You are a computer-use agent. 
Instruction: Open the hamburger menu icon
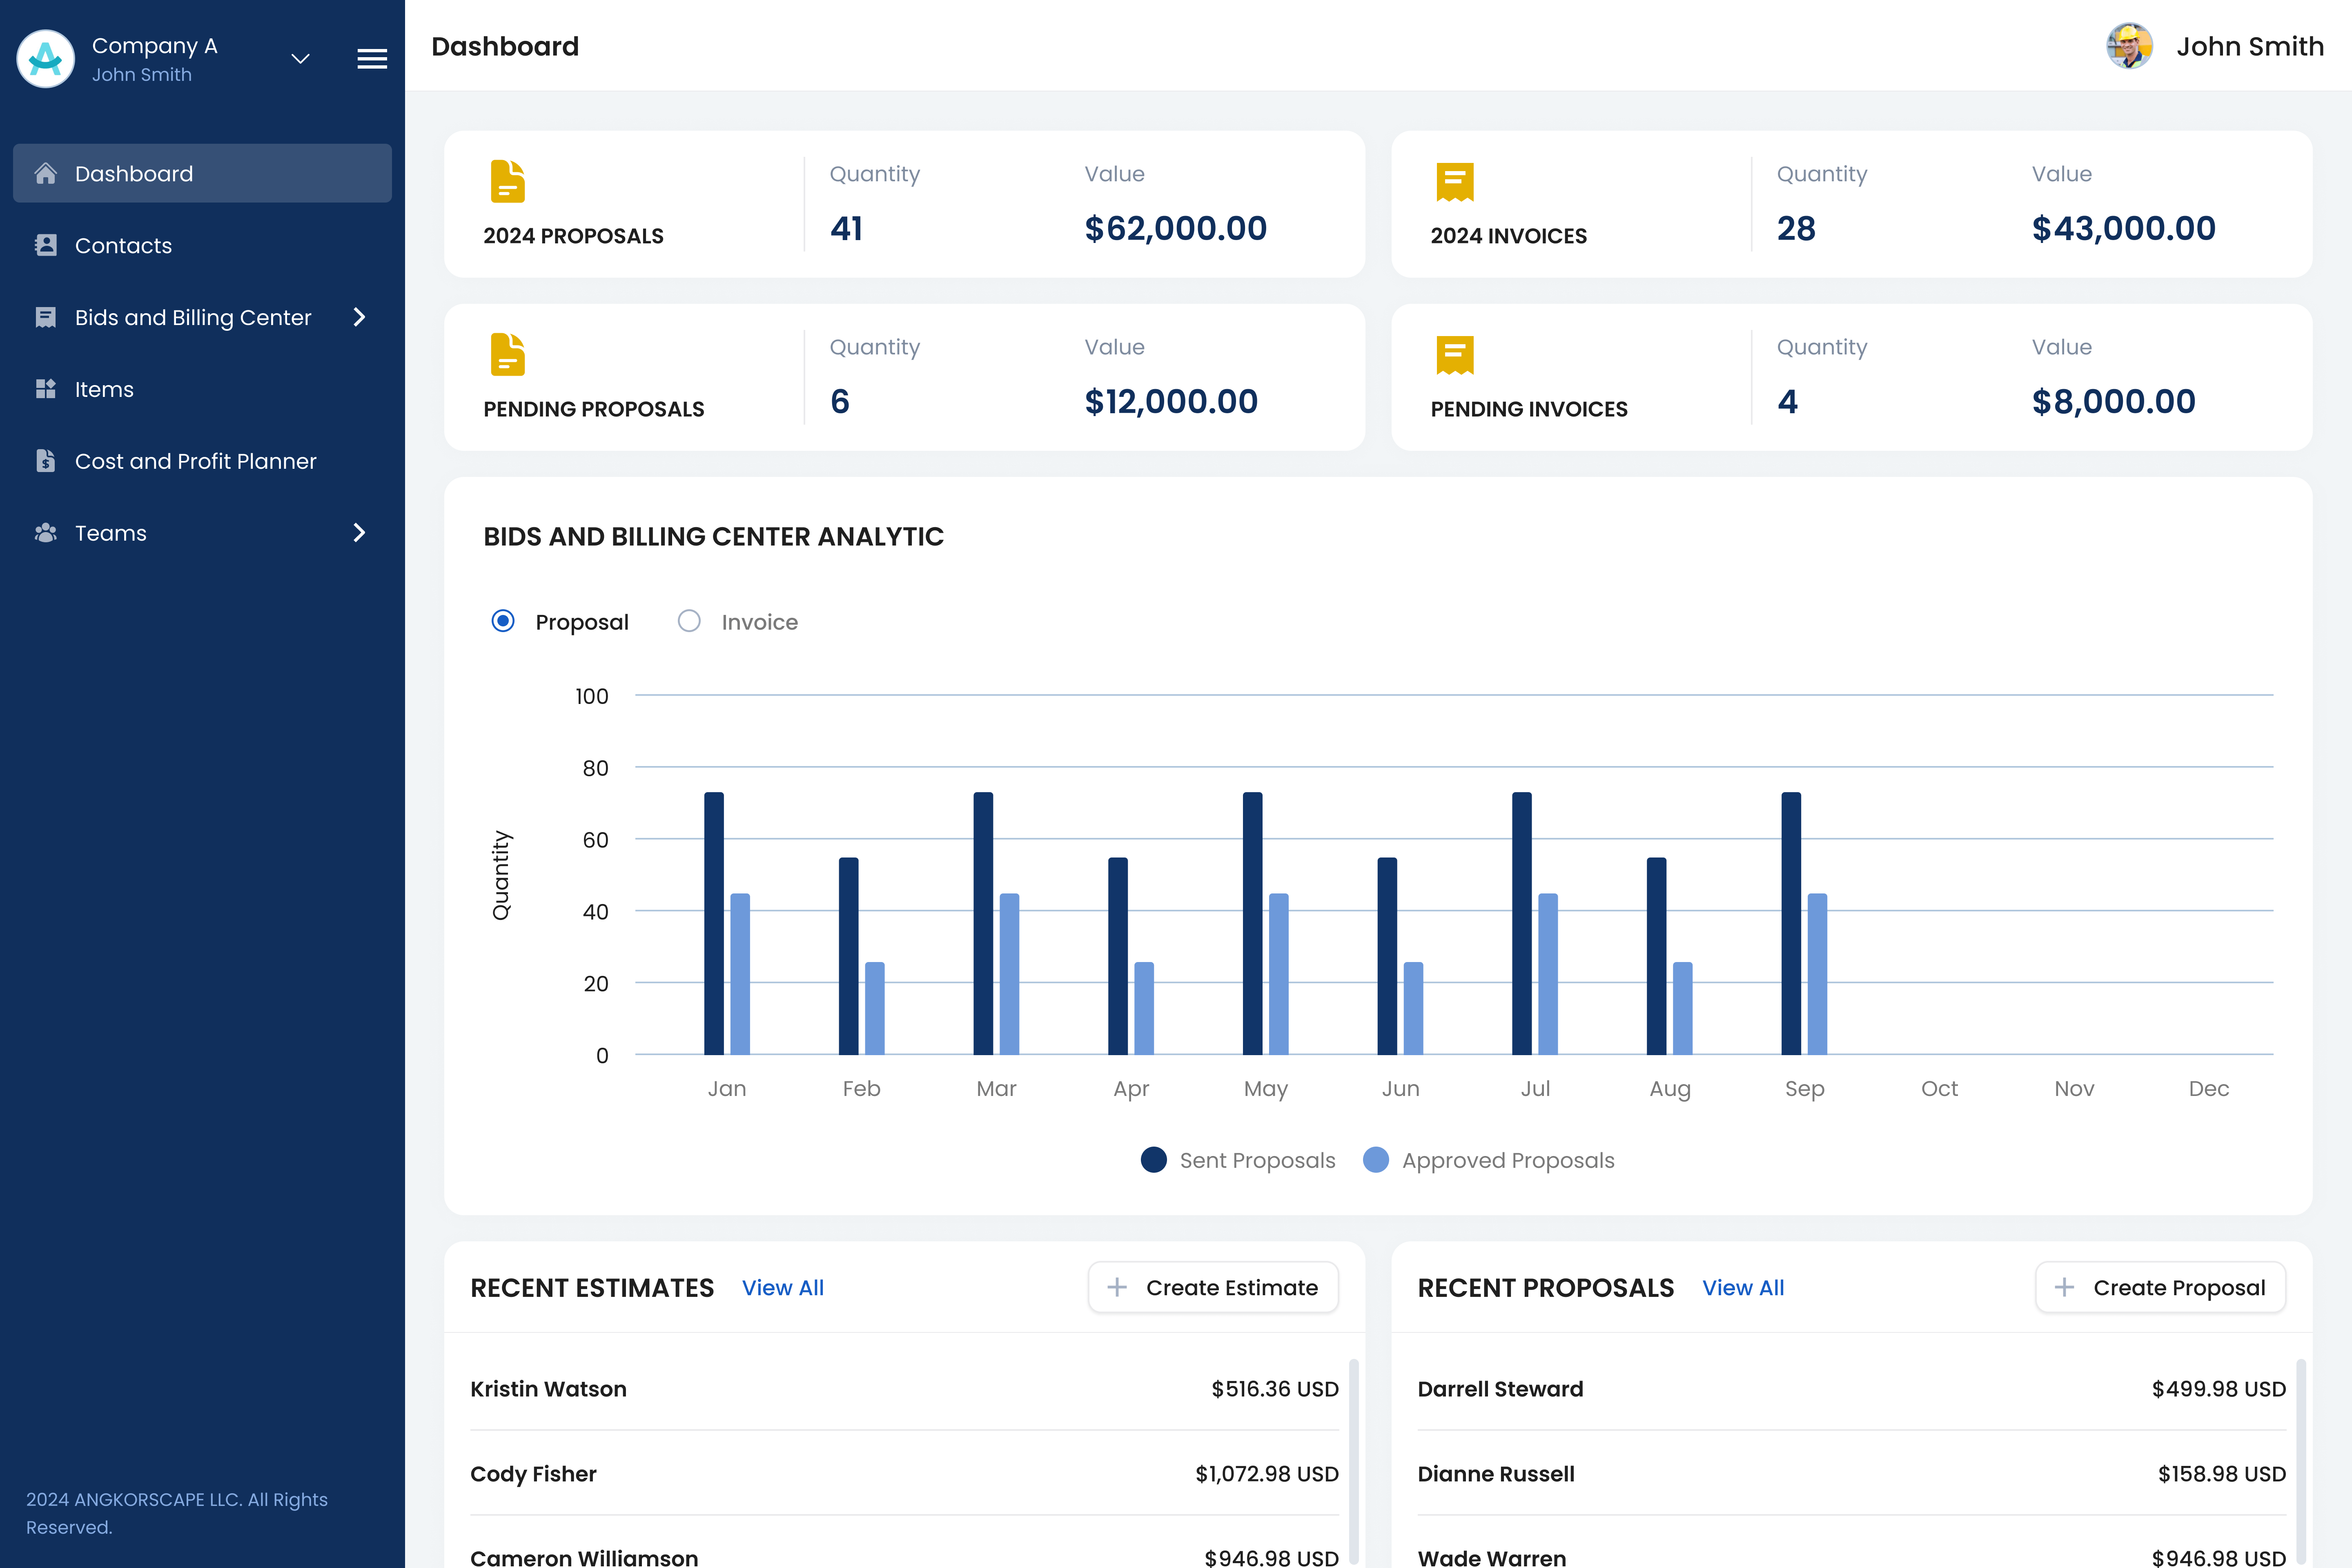pyautogui.click(x=372, y=59)
